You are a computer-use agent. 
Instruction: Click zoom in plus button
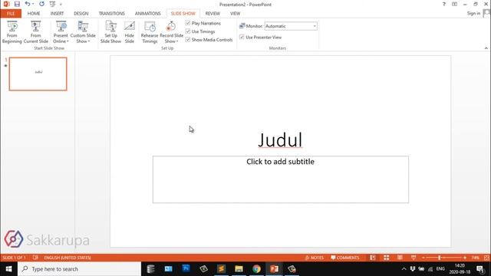[x=465, y=258]
